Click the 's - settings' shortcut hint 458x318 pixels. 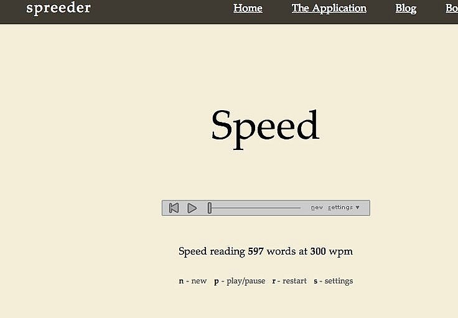pyautogui.click(x=333, y=281)
